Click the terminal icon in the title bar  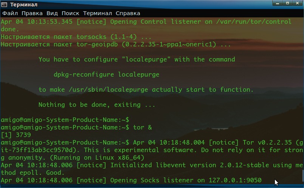coord(4,4)
